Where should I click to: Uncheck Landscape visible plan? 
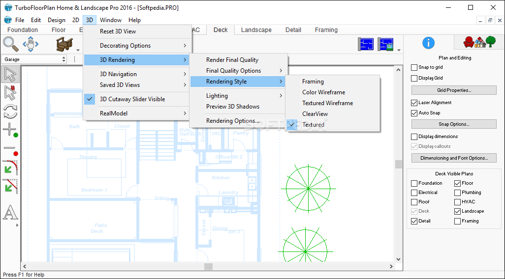457,212
